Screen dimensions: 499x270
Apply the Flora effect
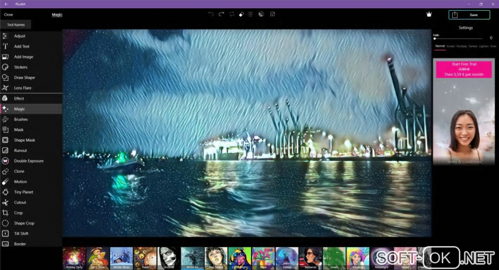(x=263, y=259)
